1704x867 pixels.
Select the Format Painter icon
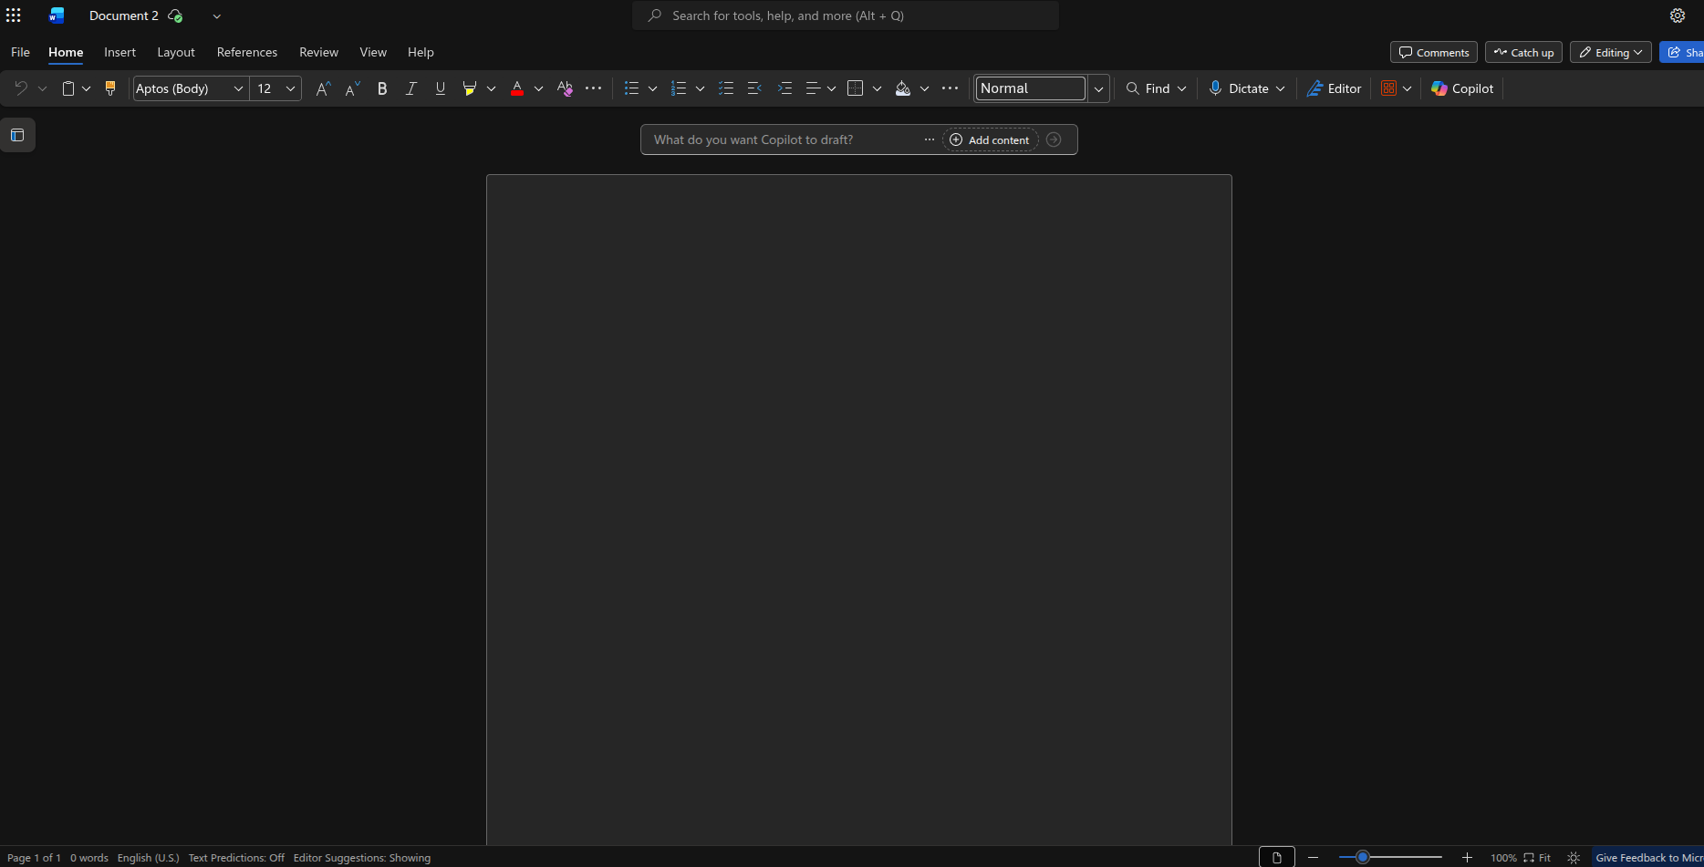[x=110, y=88]
